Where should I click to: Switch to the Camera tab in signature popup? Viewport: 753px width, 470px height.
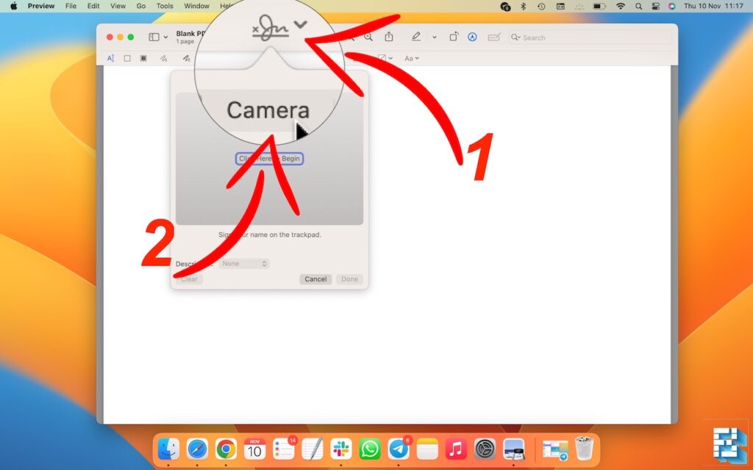click(x=268, y=110)
